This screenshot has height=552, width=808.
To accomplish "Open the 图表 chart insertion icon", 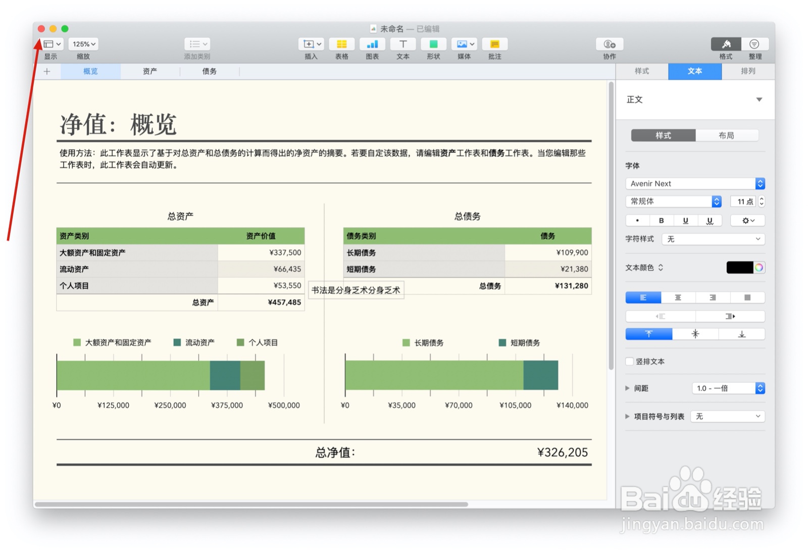I will point(372,44).
